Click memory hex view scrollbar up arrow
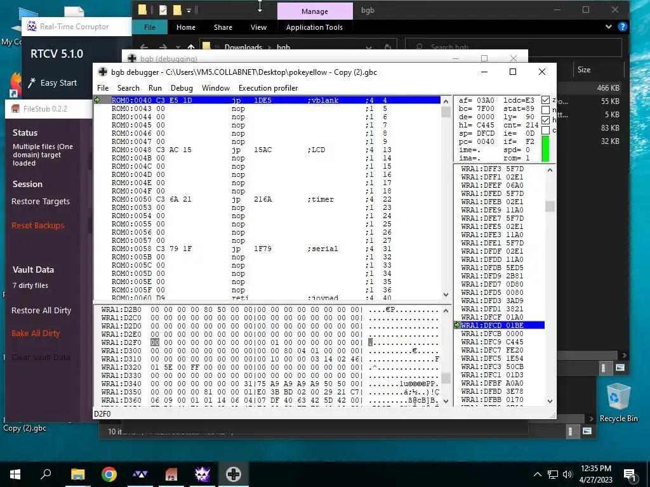The width and height of the screenshot is (650, 487). click(446, 311)
